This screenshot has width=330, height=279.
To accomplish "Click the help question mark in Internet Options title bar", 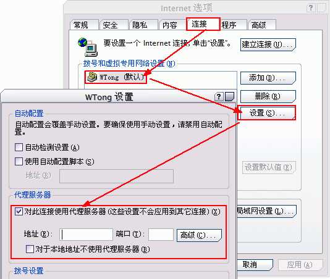I will click(311, 8).
